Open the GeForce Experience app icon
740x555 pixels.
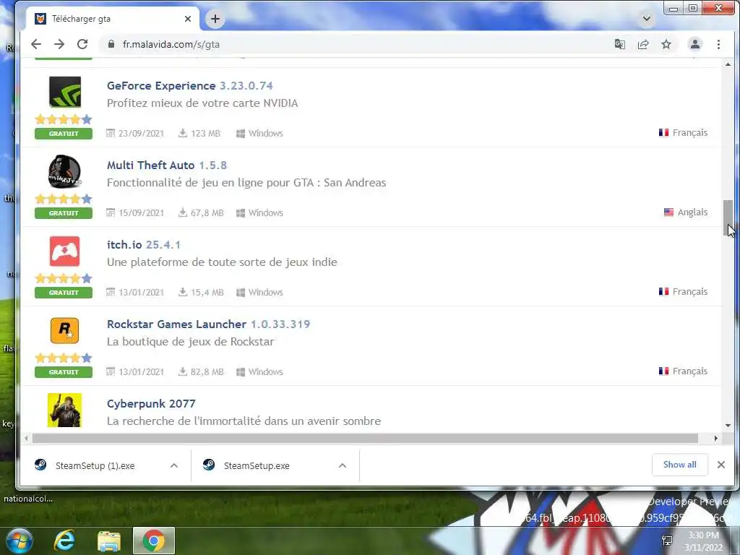64,92
